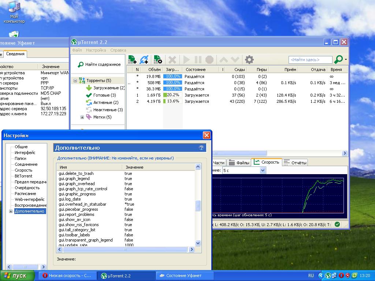Open Общие in settings tree

pyautogui.click(x=21, y=147)
